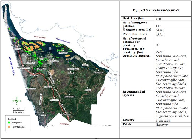Click the Figure 3.3.8 Kasarkod Beat title
The image size is (192, 139).
(156, 10)
